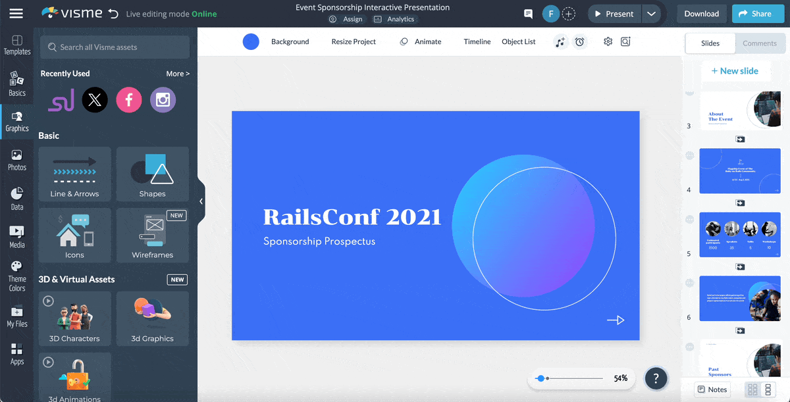Open the Object List menu
This screenshot has height=402, width=790.
[519, 41]
